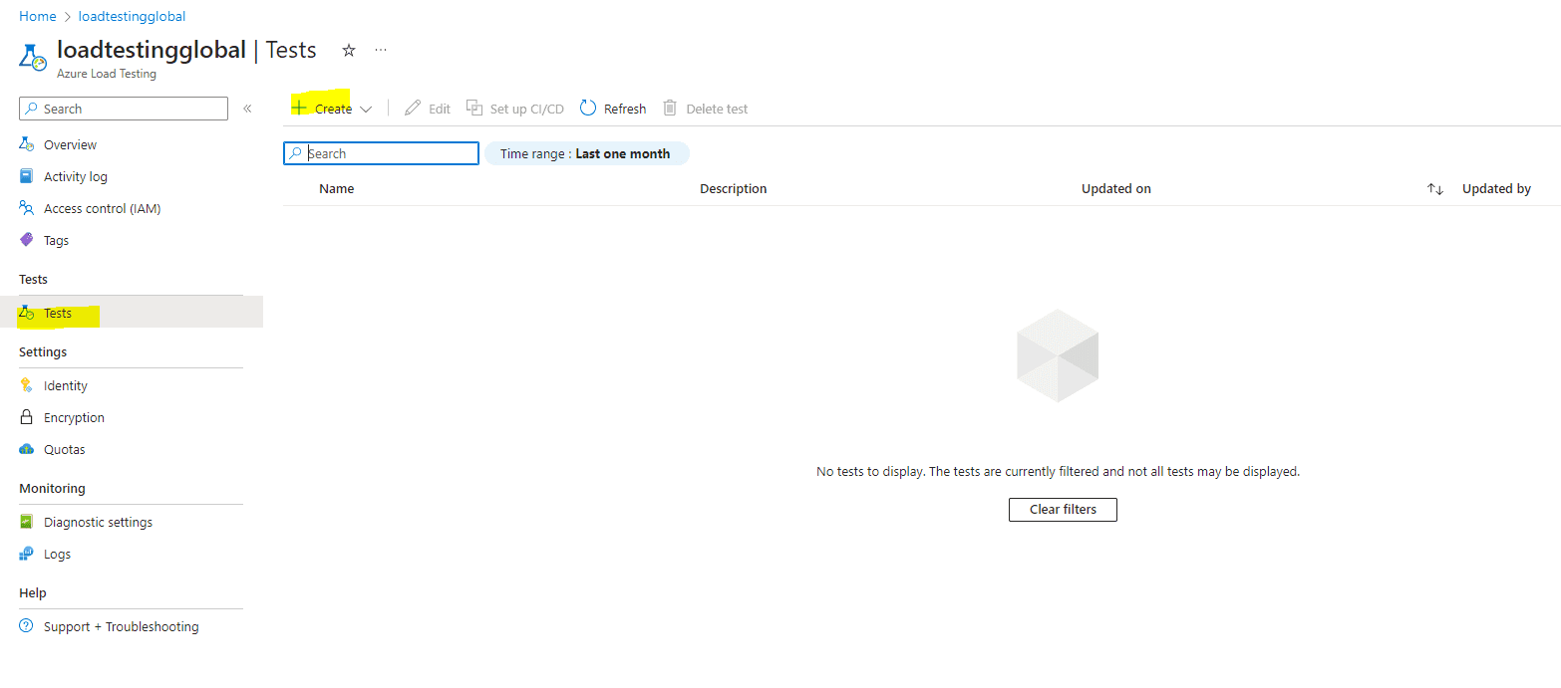The height and width of the screenshot is (688, 1561).
Task: Click the Support question mark icon
Action: click(x=27, y=626)
